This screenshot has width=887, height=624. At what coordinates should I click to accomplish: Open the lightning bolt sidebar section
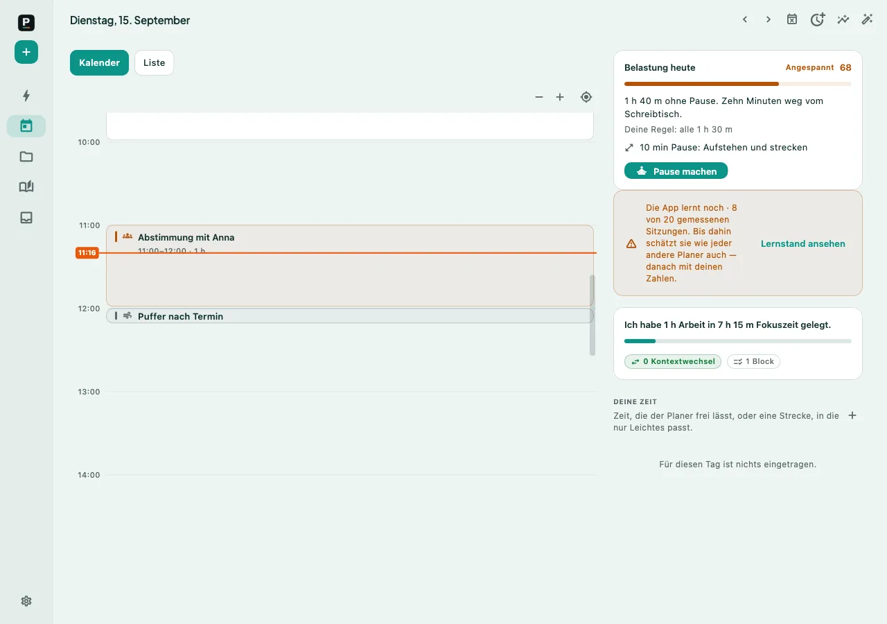[26, 96]
